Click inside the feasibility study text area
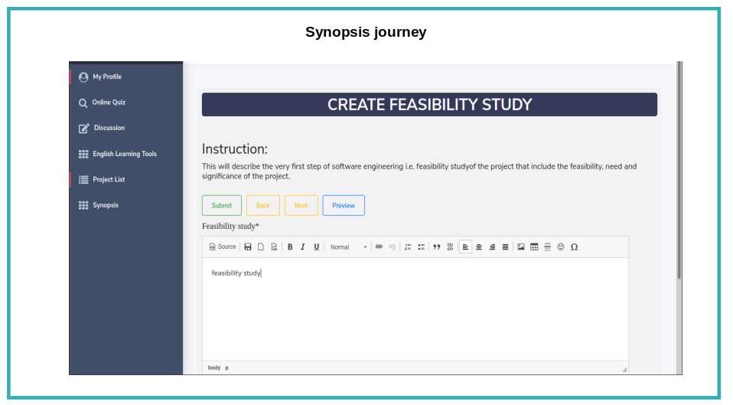Image resolution: width=733 pixels, height=405 pixels. [x=415, y=309]
